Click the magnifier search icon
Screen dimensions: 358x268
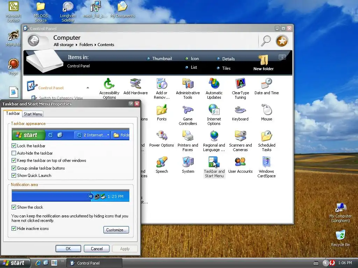pyautogui.click(x=266, y=41)
